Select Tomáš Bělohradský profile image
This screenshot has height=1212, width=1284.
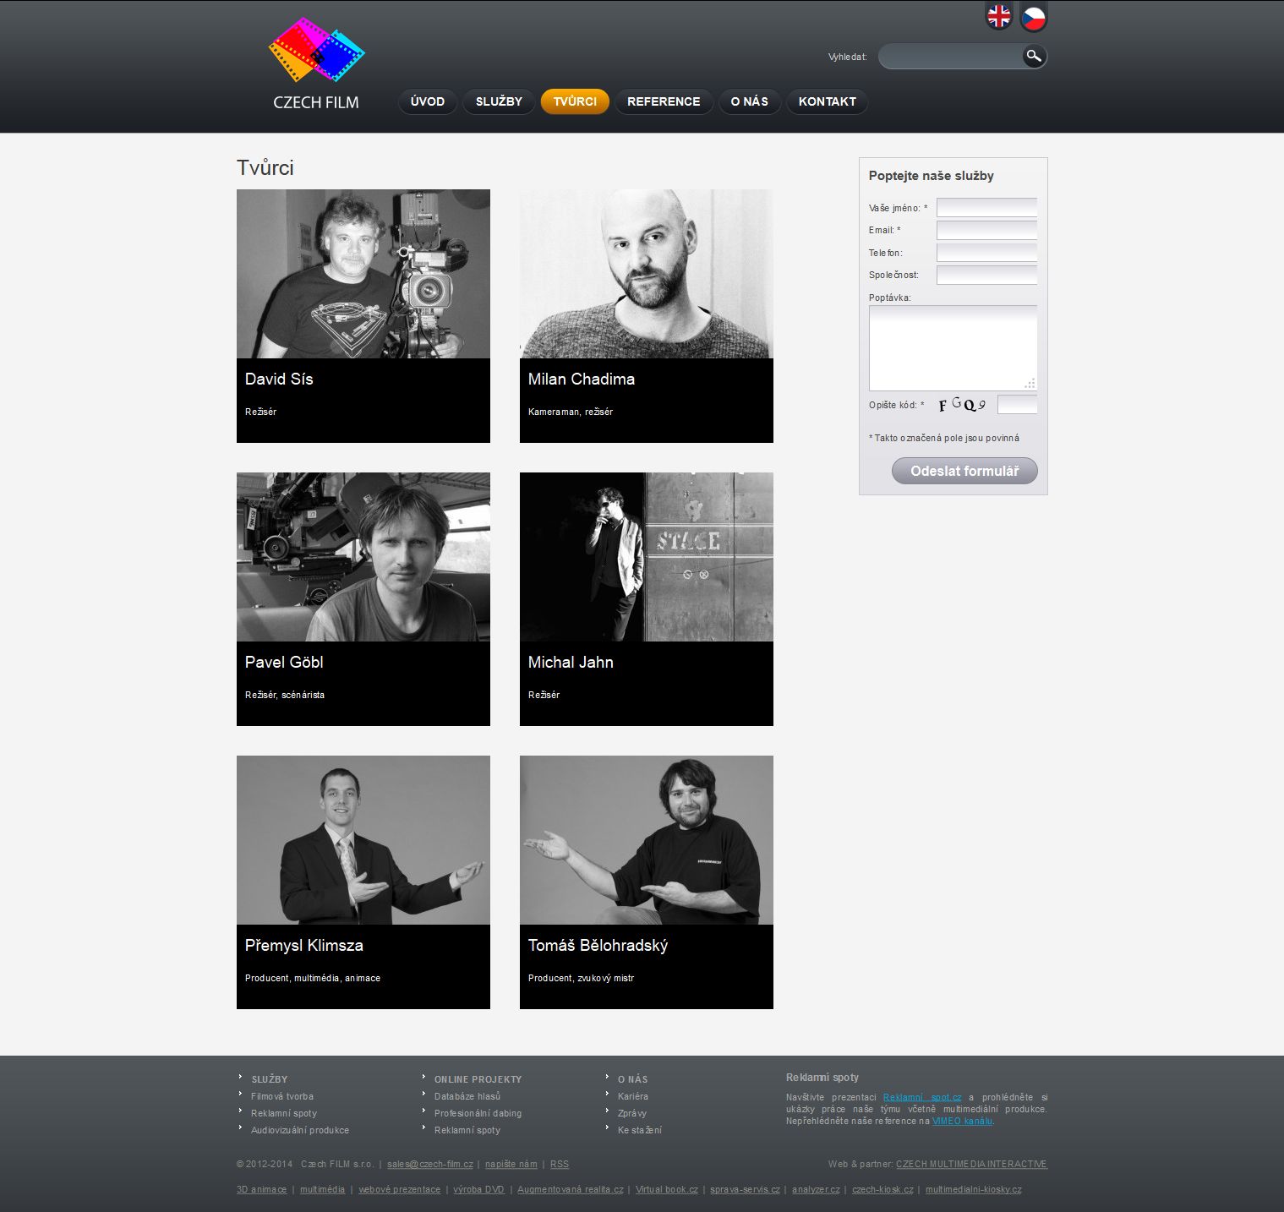click(647, 840)
